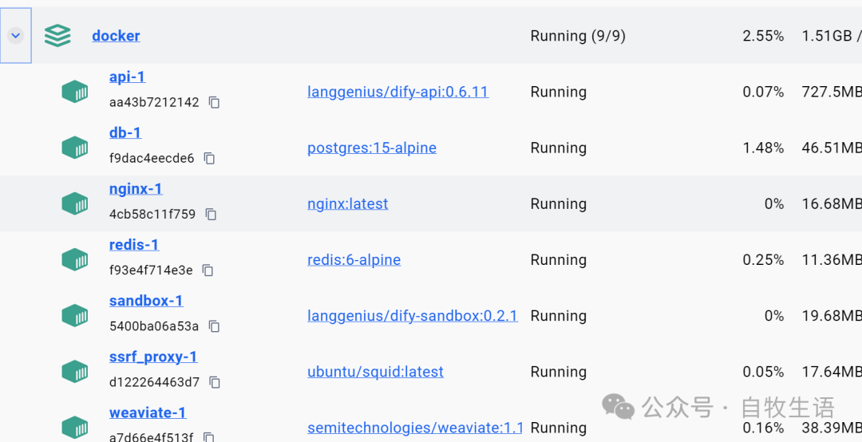862x442 pixels.
Task: Click the ssrf_proxy-1 container icon
Action: [x=75, y=372]
